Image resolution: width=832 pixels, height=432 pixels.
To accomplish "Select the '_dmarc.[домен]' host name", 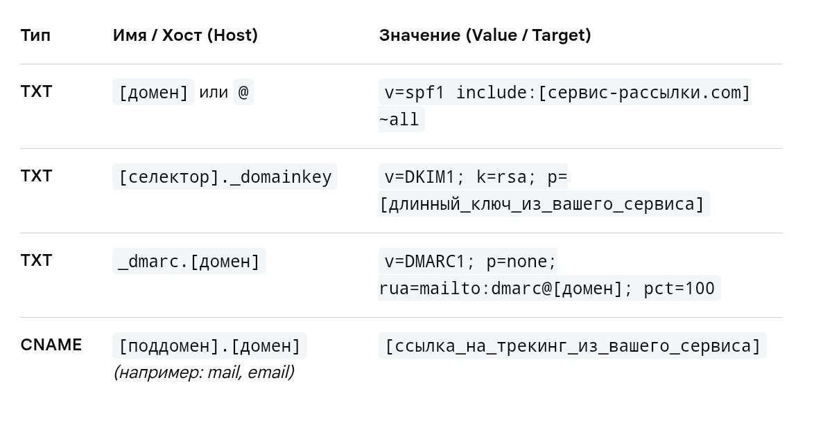I will tap(189, 262).
